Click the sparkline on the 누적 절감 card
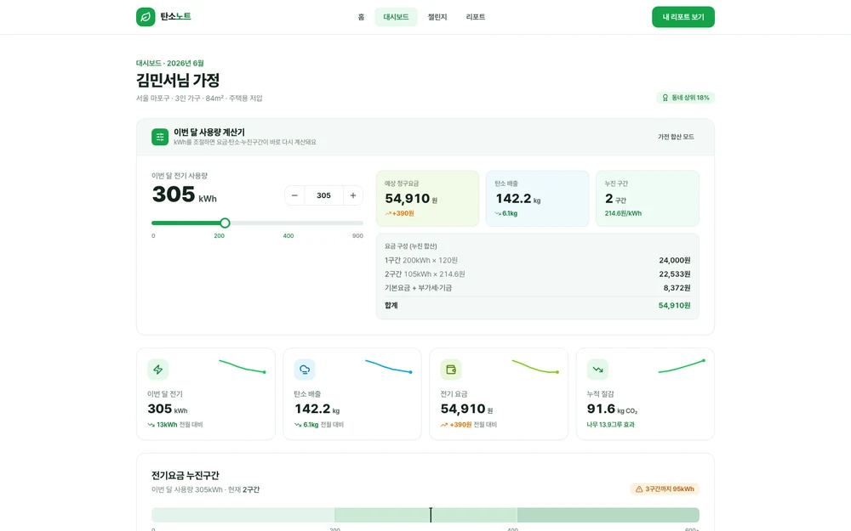This screenshot has height=531, width=851. coord(682,366)
